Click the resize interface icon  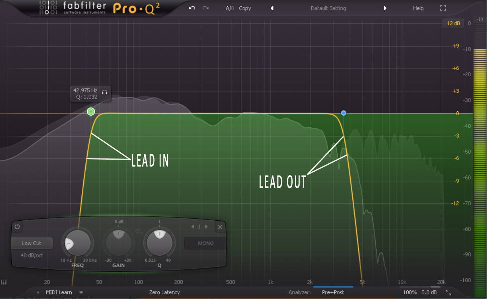pos(448,292)
